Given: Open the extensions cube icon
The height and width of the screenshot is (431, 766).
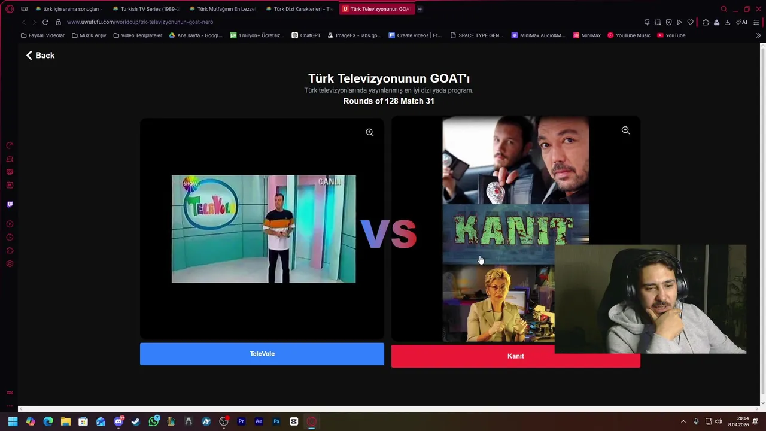Looking at the screenshot, I should [x=706, y=22].
